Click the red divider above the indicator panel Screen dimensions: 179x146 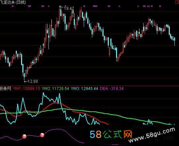pyautogui.click(x=90, y=86)
